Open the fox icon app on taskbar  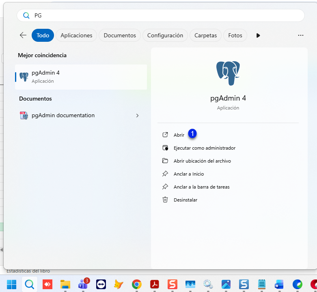tap(119, 285)
